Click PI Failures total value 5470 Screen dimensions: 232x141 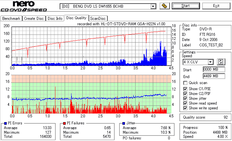pos(107,137)
